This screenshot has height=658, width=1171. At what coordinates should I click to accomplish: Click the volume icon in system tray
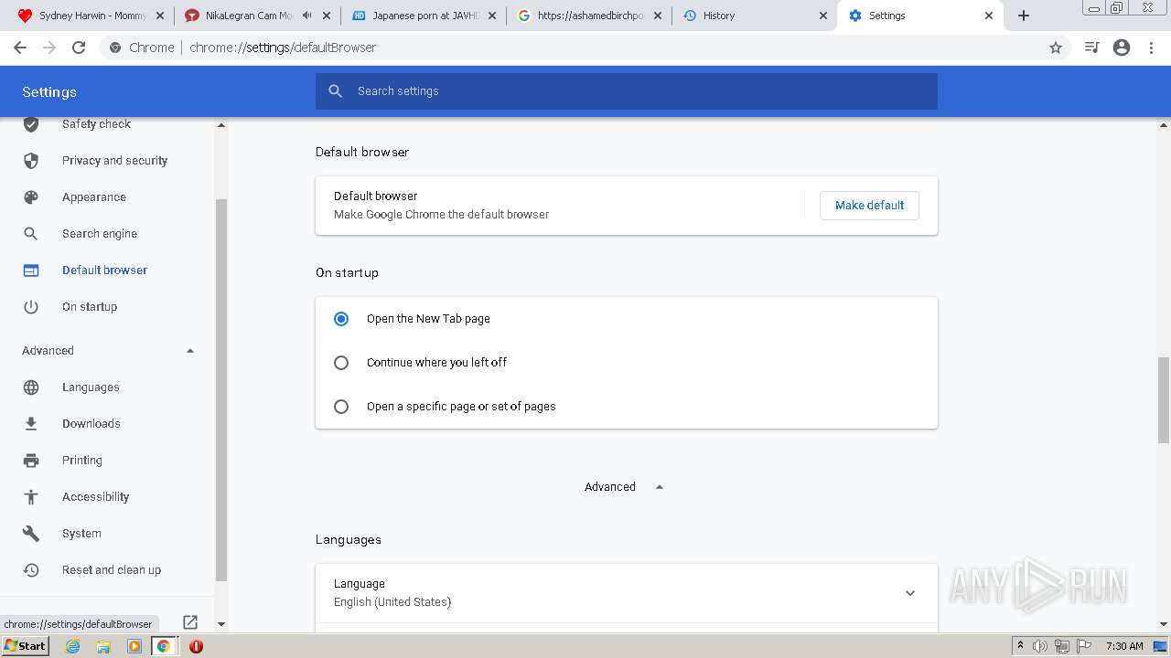click(1040, 646)
